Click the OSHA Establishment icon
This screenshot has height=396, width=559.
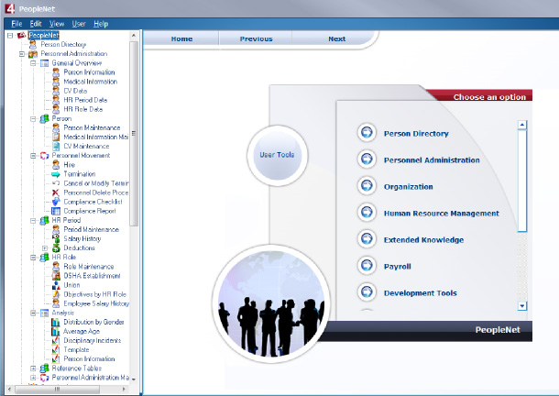point(56,276)
